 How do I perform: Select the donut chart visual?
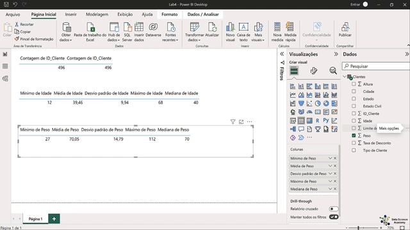coord(326,103)
